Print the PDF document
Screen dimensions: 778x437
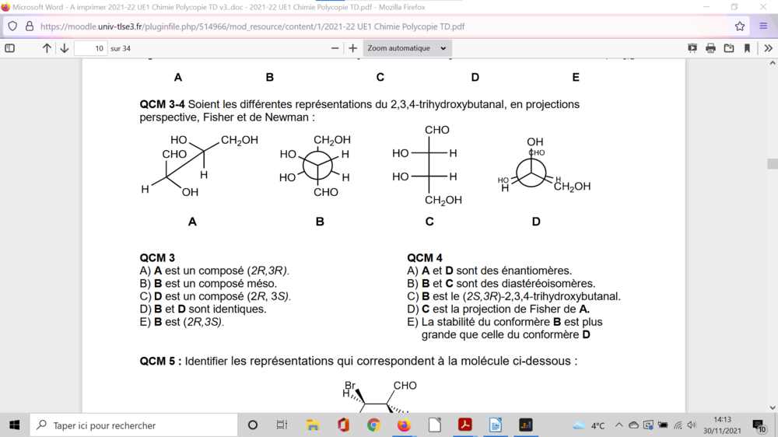(x=710, y=48)
